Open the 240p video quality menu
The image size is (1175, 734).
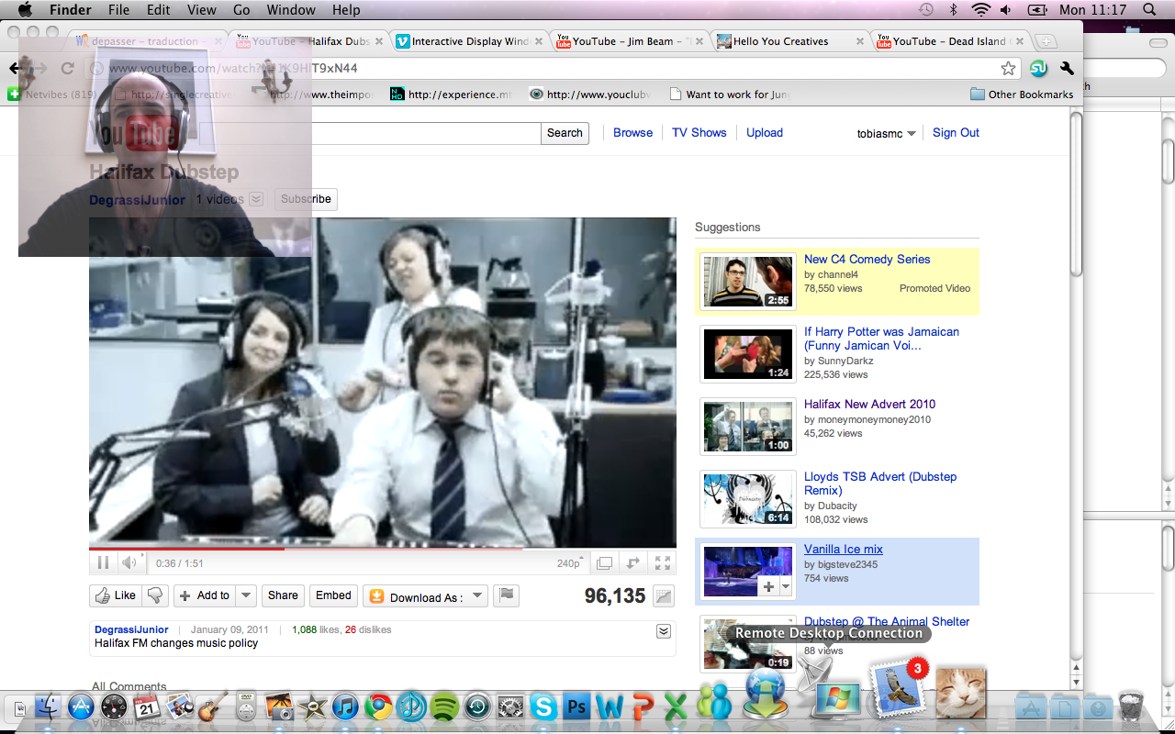click(x=569, y=563)
